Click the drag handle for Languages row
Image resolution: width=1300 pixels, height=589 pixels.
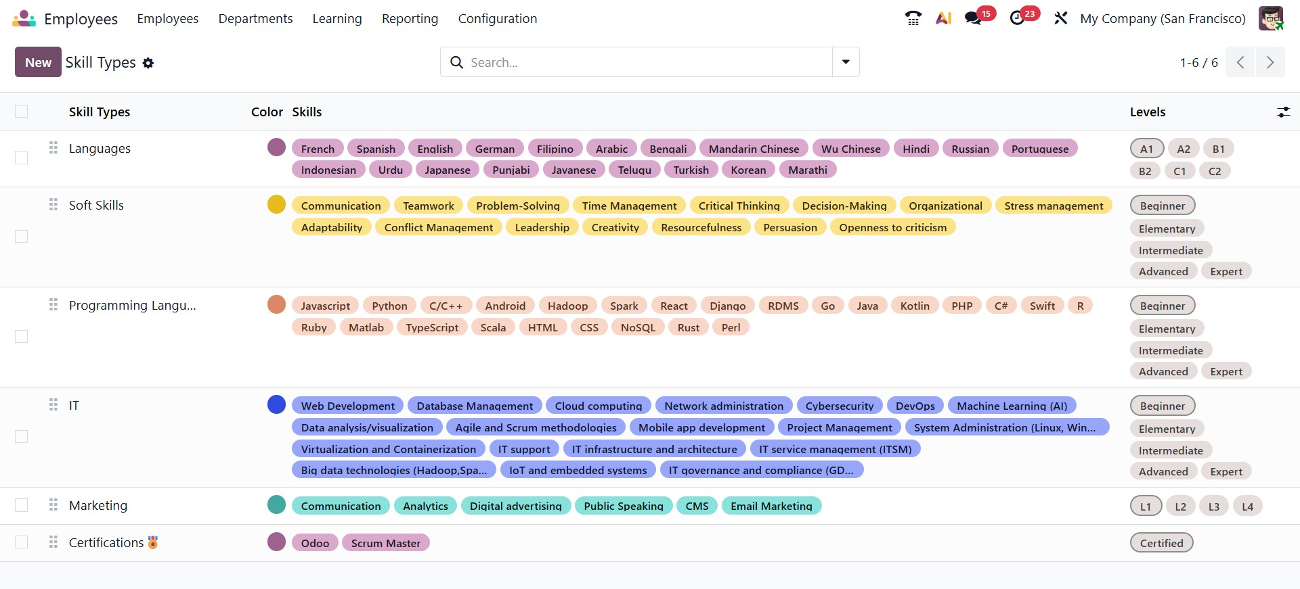(x=53, y=148)
